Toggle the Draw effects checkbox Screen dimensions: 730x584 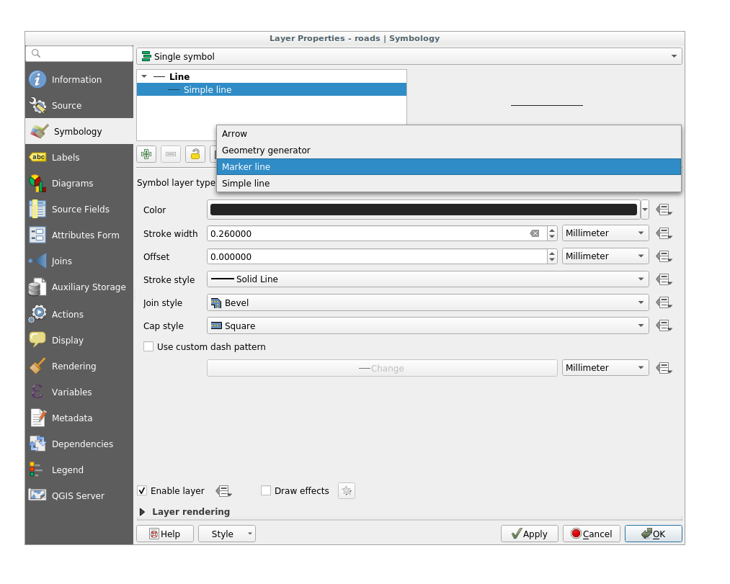[266, 491]
